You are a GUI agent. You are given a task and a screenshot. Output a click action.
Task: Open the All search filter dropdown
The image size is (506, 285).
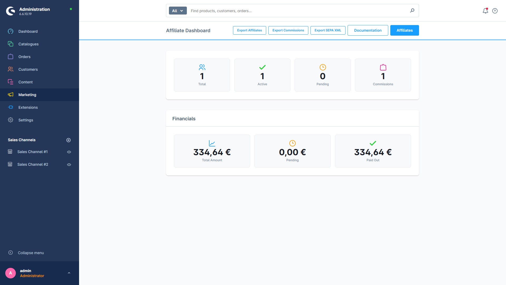(x=178, y=11)
